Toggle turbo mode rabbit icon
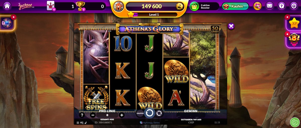 click(86, 123)
